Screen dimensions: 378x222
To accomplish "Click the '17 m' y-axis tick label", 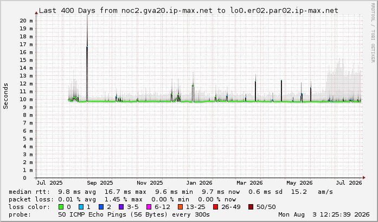I will pos(26,44).
